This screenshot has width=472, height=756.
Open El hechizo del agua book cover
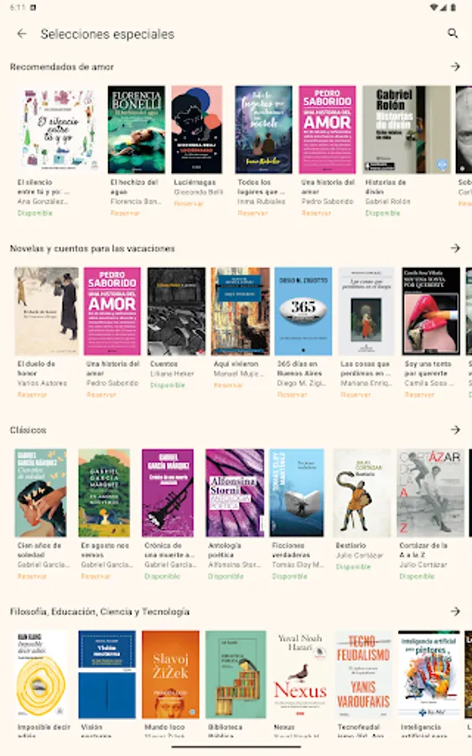click(x=136, y=129)
